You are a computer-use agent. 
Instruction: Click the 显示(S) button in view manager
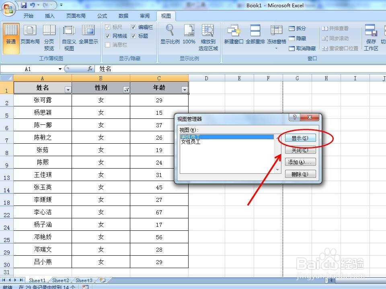click(x=300, y=137)
